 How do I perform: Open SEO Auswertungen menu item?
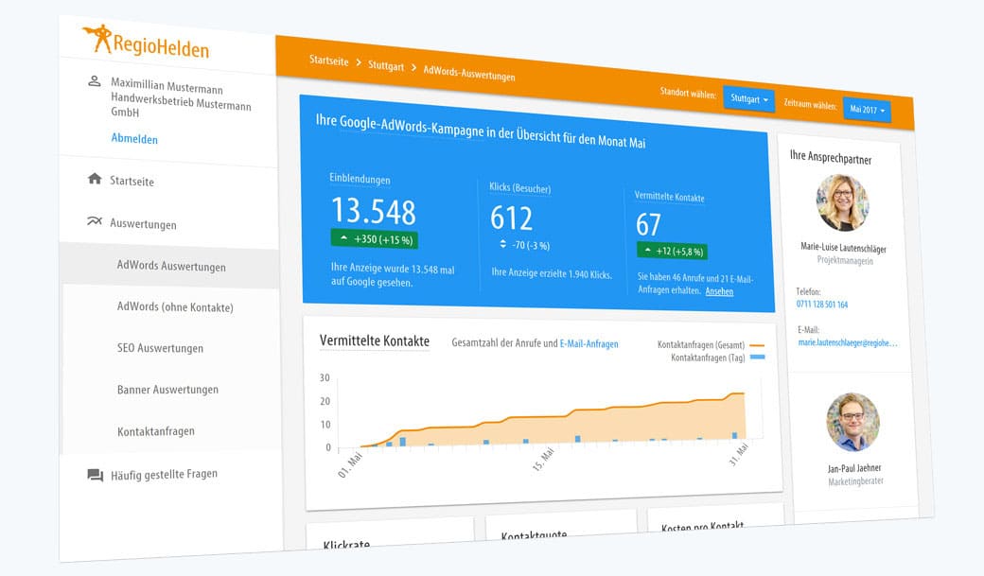click(x=160, y=348)
